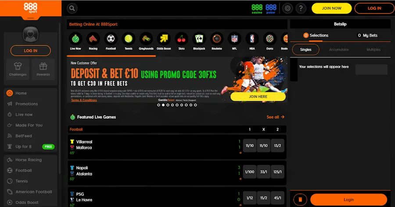Open Villarreal match arrow icon
The image size is (395, 207).
point(240,153)
